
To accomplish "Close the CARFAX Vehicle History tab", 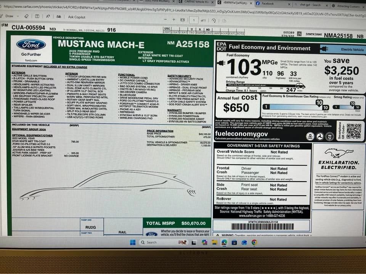I will 212,2.
